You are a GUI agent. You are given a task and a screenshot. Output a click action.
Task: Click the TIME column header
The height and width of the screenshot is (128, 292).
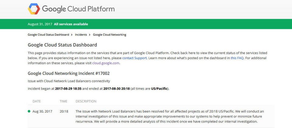click(64, 101)
